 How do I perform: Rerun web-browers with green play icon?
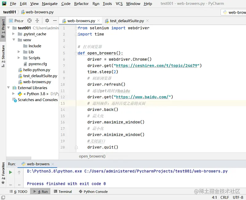click(x=10, y=172)
